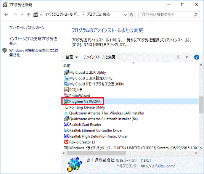The image size is (204, 174).
Task: Select Plugfree NETWORK entry text
Action: [x=85, y=101]
